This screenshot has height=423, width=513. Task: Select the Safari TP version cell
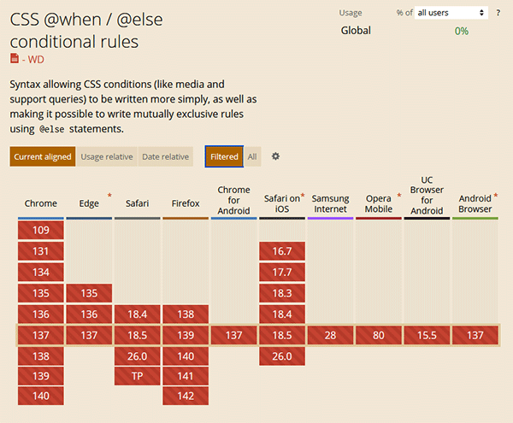(137, 376)
